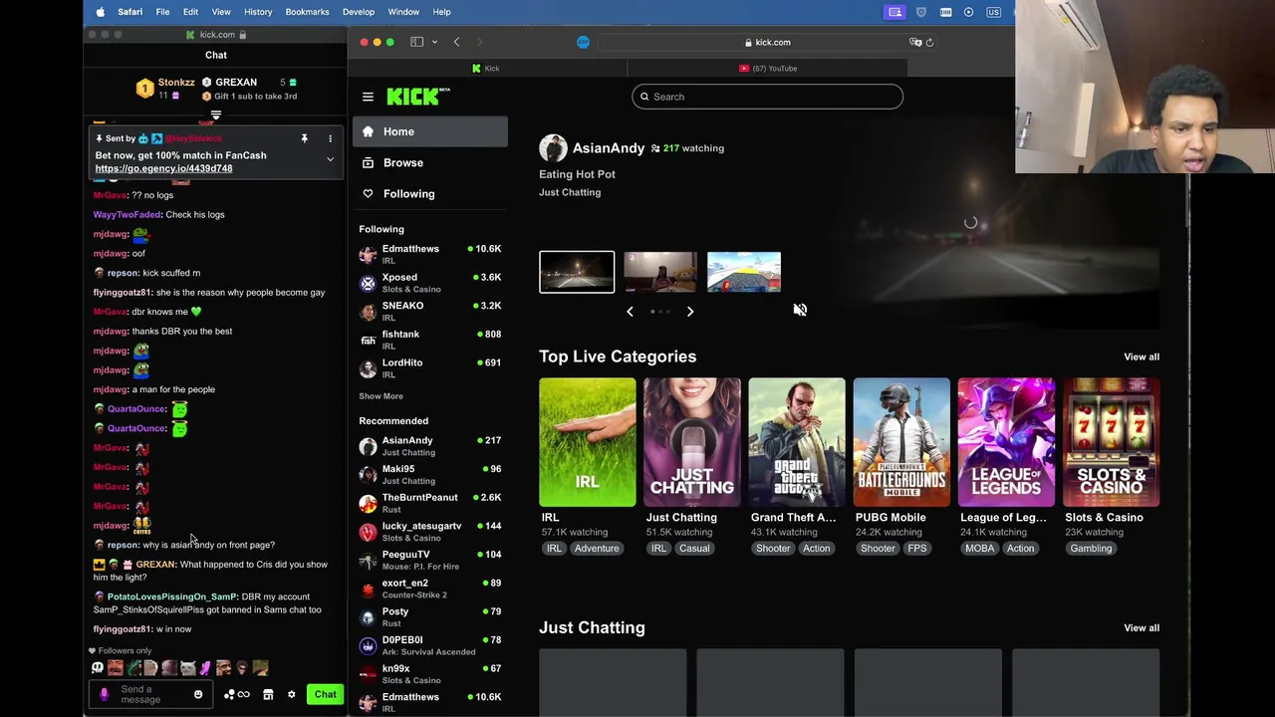Open SNEAKO in Following list

[x=430, y=312]
